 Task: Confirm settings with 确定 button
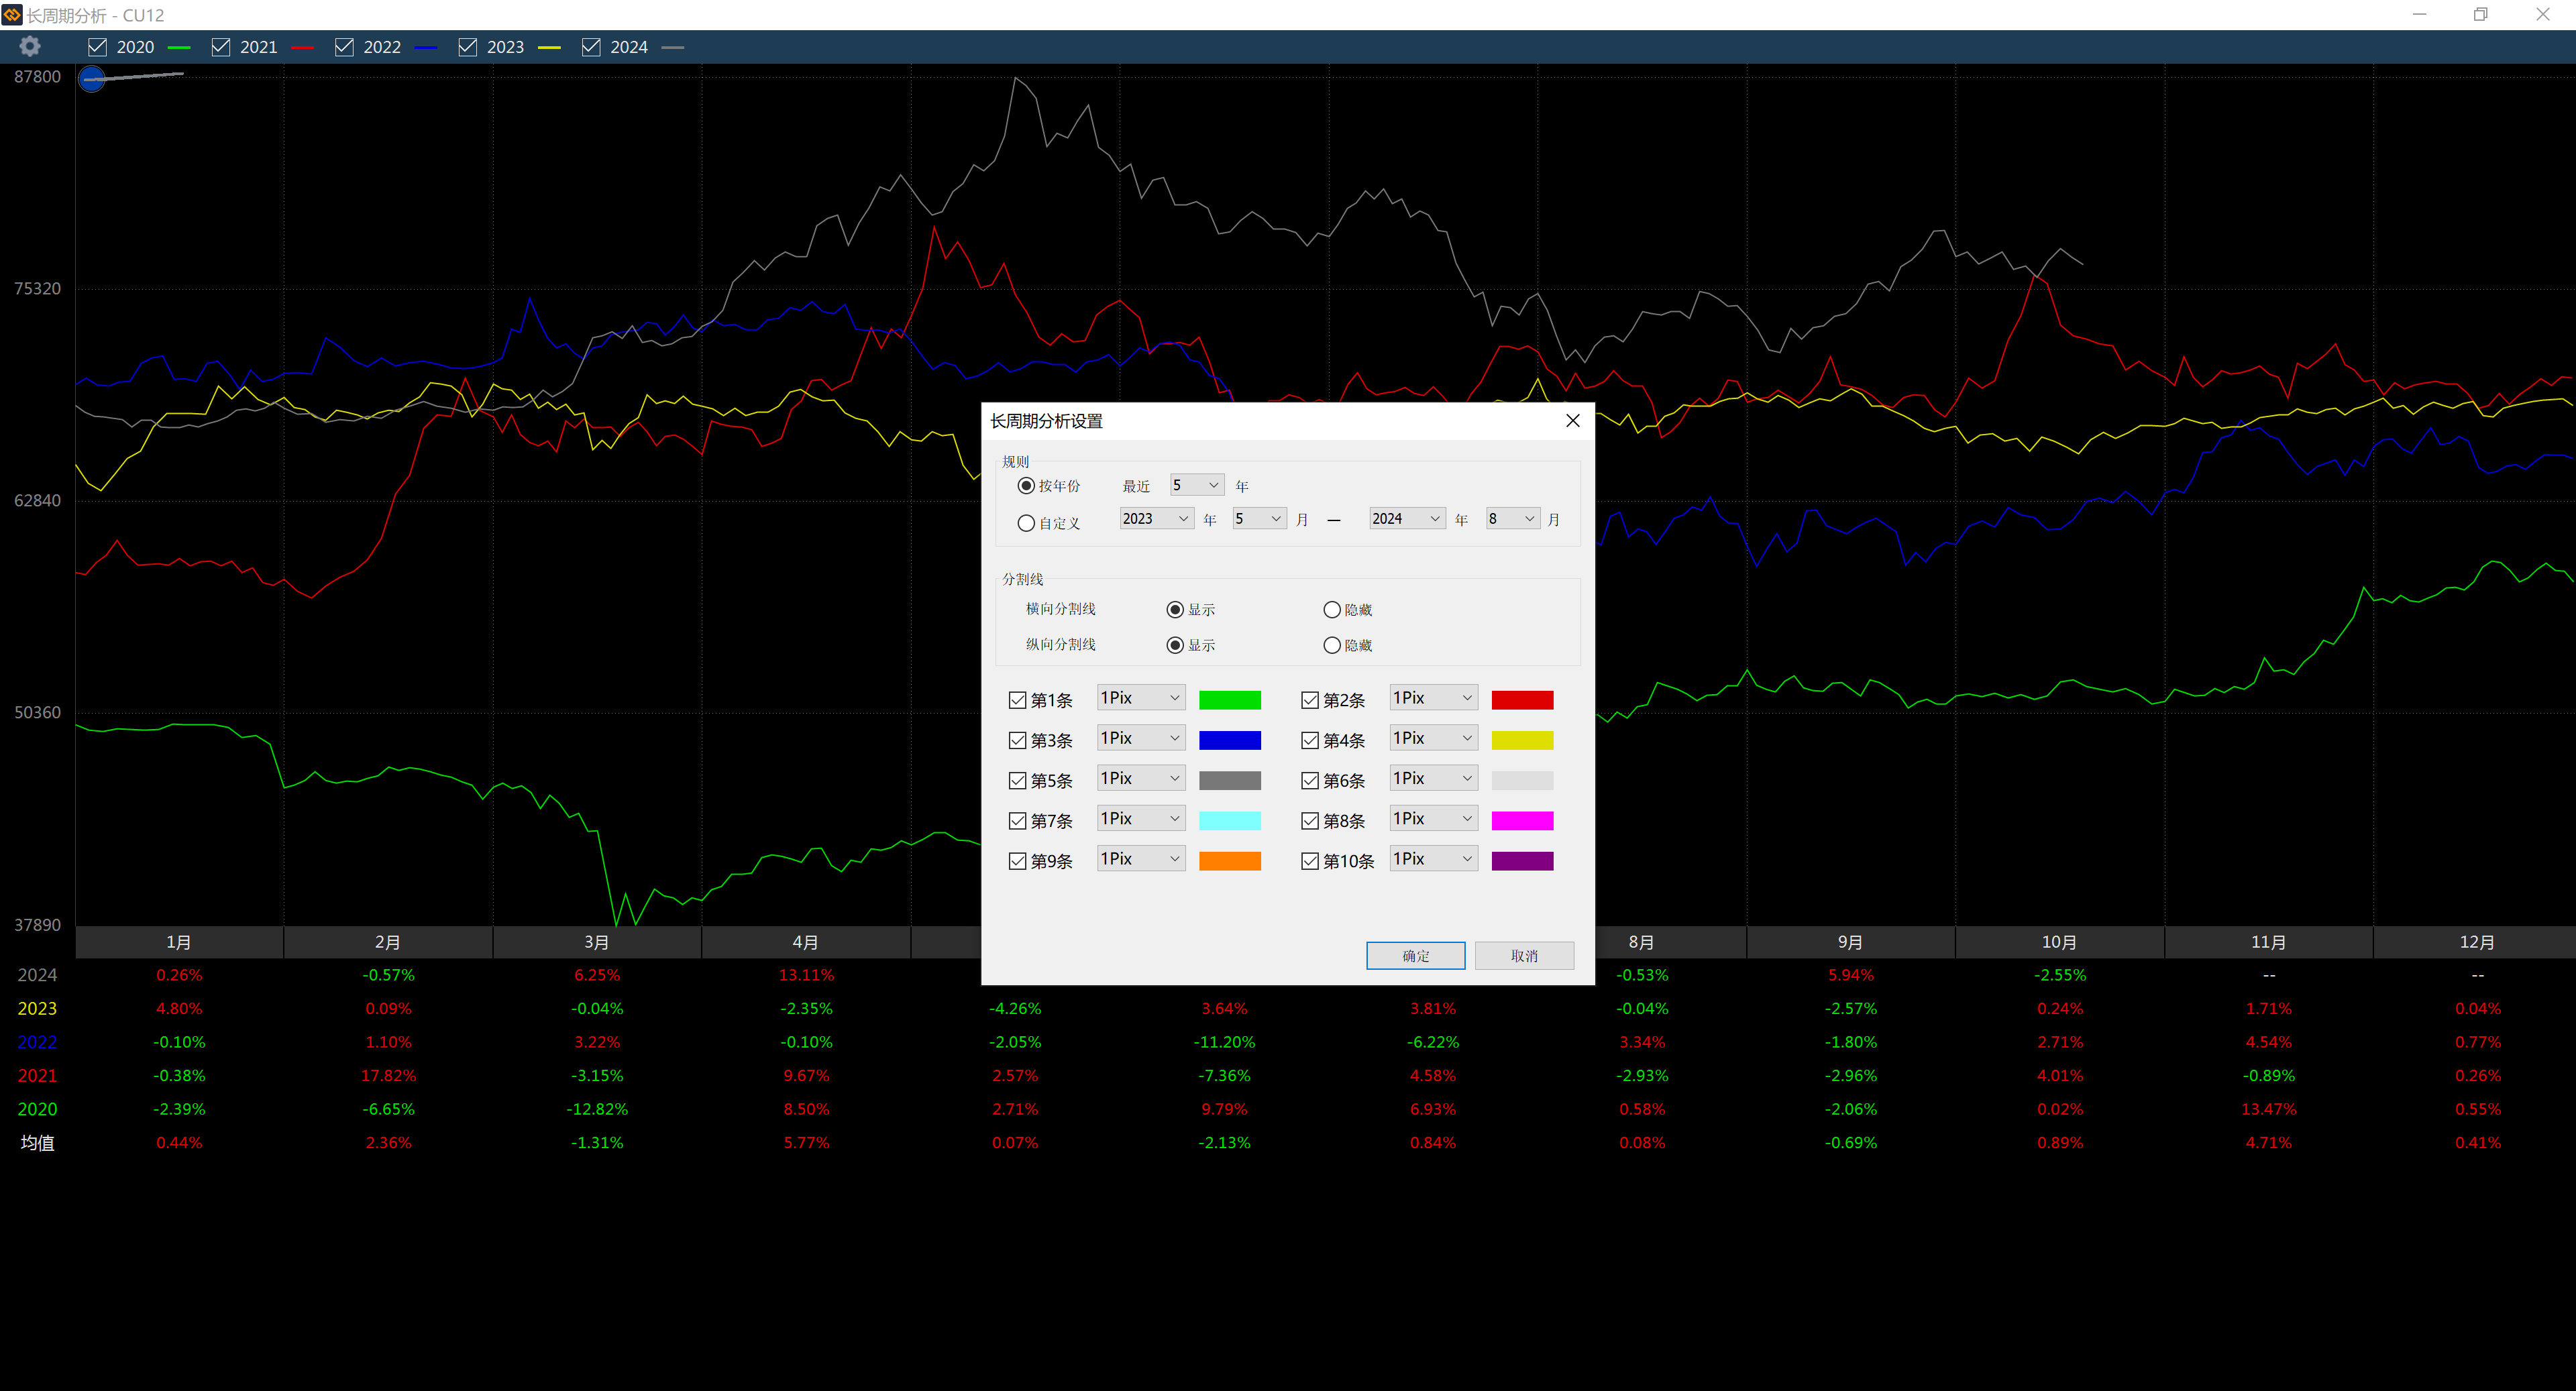click(1416, 956)
